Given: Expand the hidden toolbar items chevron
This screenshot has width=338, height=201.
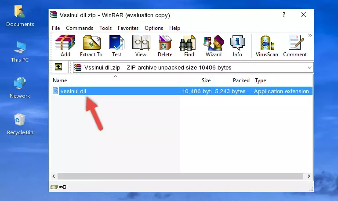Looking at the screenshot, I should [310, 35].
